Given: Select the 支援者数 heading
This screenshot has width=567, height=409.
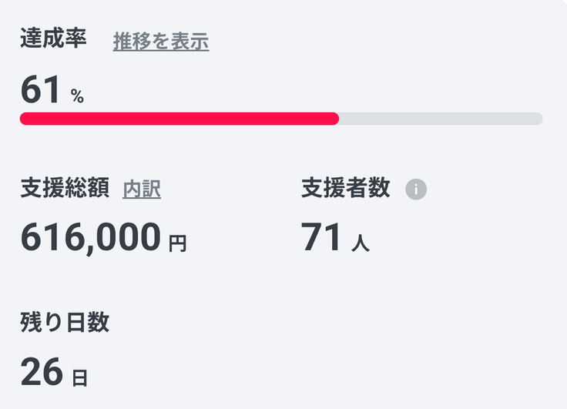Looking at the screenshot, I should [x=345, y=188].
